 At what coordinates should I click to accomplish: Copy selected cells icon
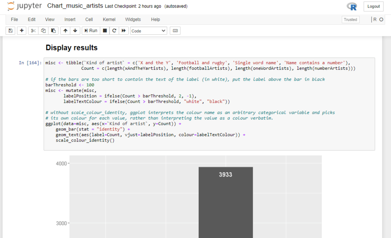tap(43, 31)
